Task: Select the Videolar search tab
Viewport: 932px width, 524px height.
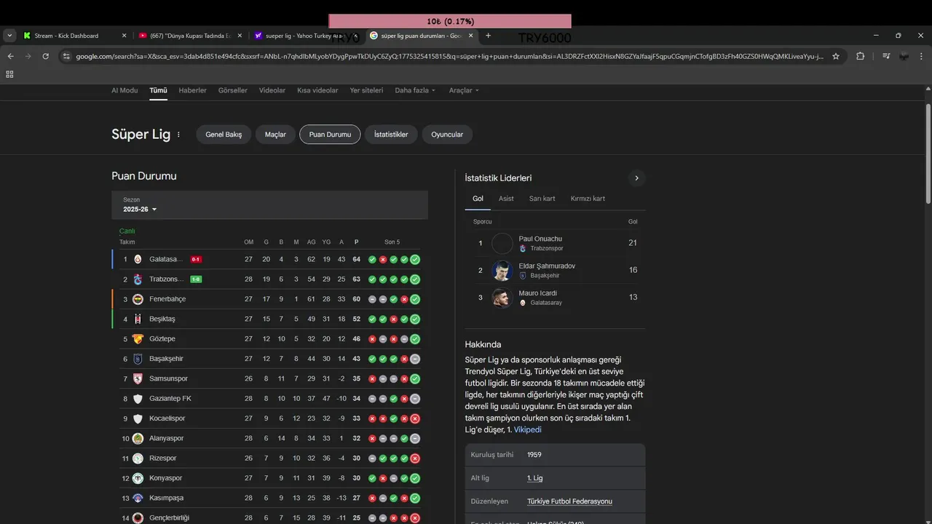Action: (x=272, y=90)
